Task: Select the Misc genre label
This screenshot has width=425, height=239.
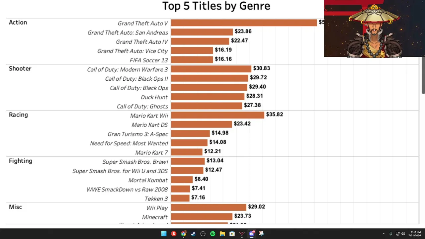Action: 15,207
